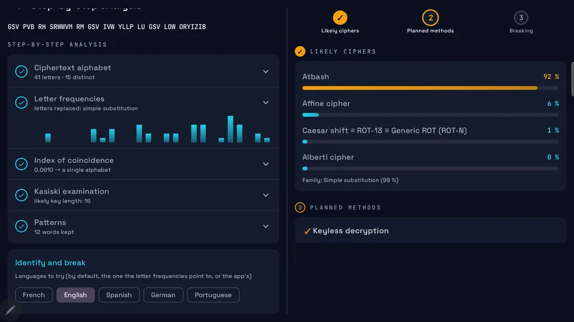Viewport: 574px width, 322px height.
Task: Click the right panel scrollbar thumb
Action: coord(572,79)
